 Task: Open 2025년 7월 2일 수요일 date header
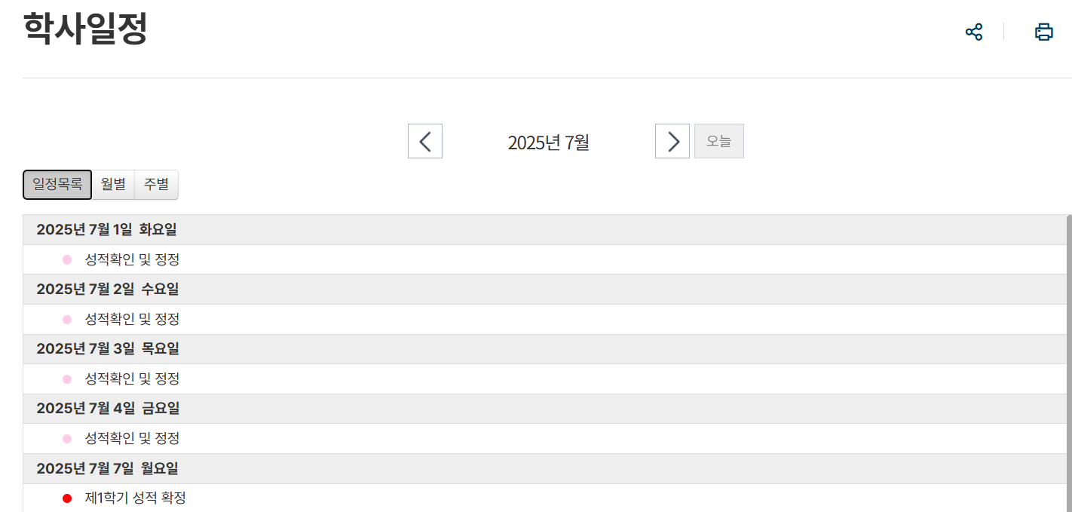[108, 289]
